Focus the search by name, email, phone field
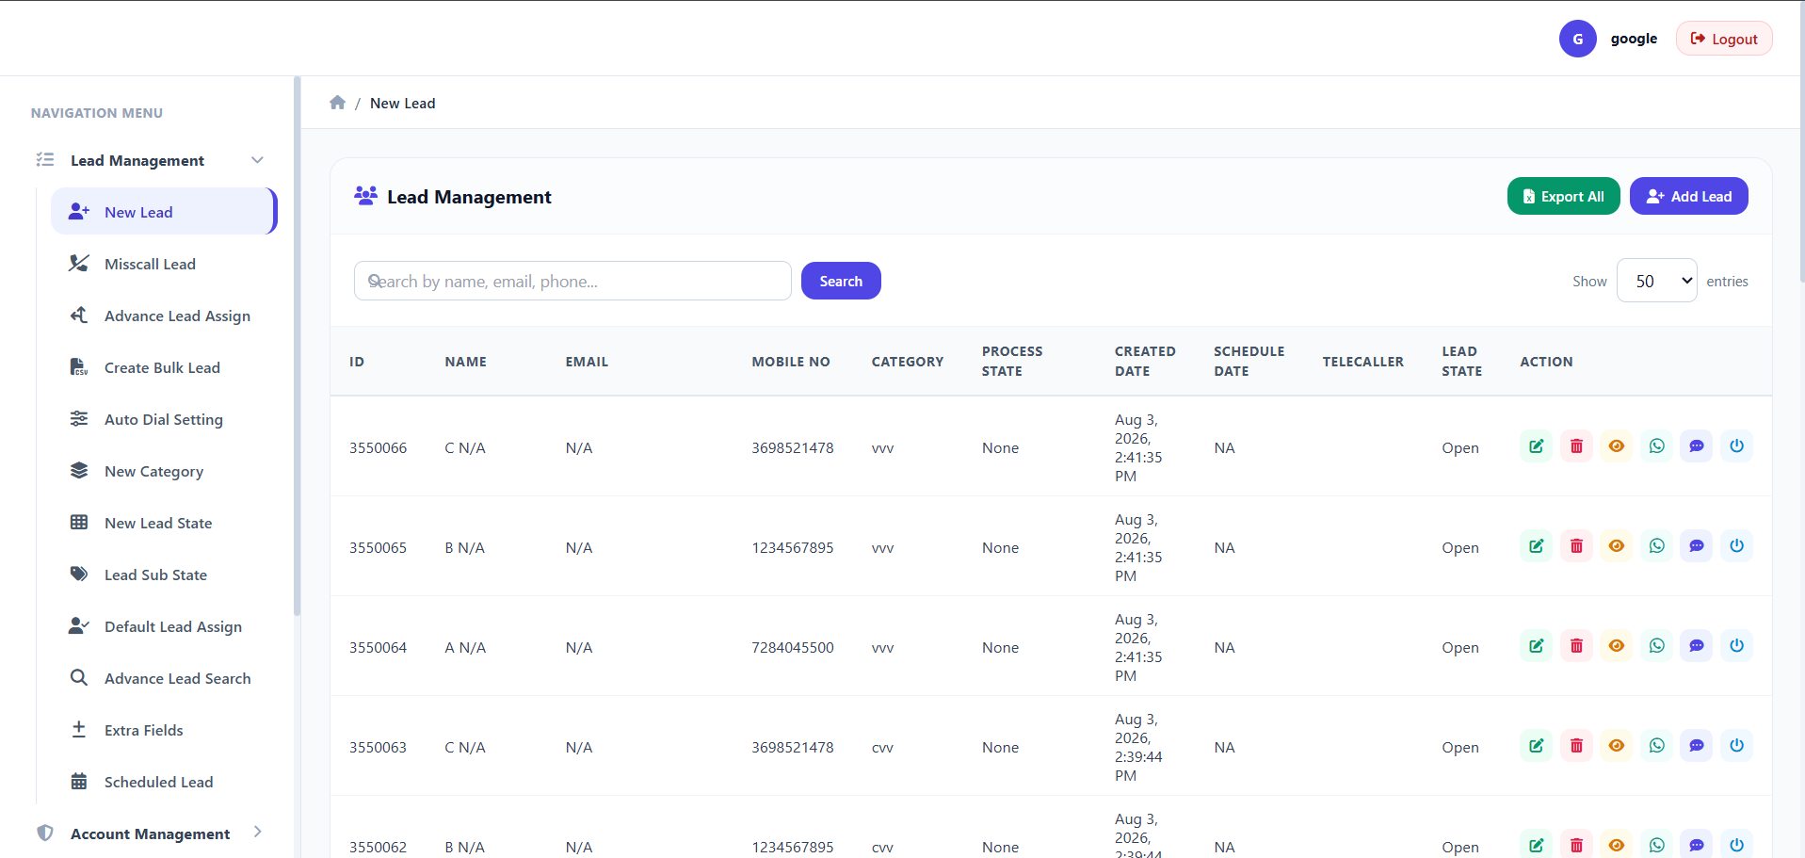Image resolution: width=1805 pixels, height=858 pixels. (x=572, y=281)
